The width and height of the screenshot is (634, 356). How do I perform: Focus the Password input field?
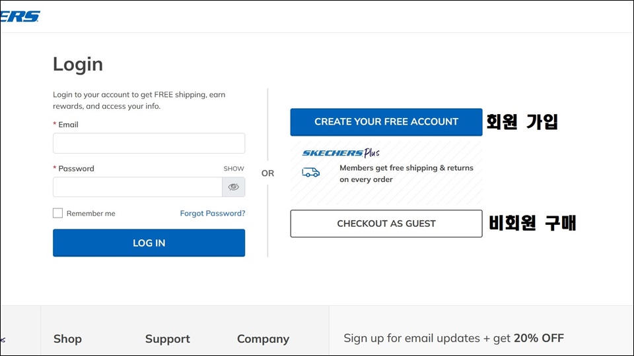coord(137,187)
